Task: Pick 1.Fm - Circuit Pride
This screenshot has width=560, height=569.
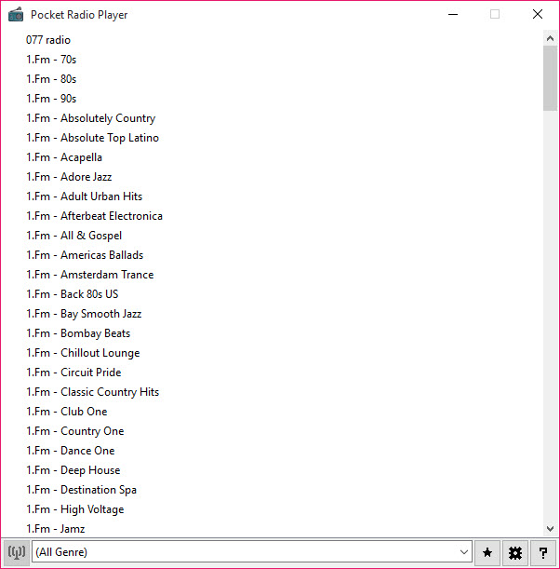Action: coord(73,373)
